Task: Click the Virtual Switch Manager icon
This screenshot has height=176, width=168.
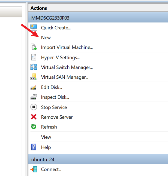Action: click(x=34, y=67)
